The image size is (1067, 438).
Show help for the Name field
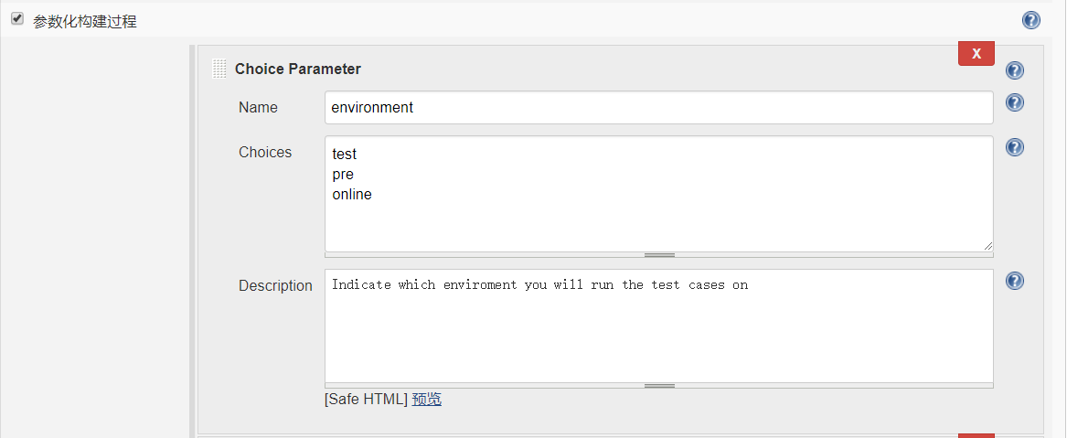(1015, 103)
